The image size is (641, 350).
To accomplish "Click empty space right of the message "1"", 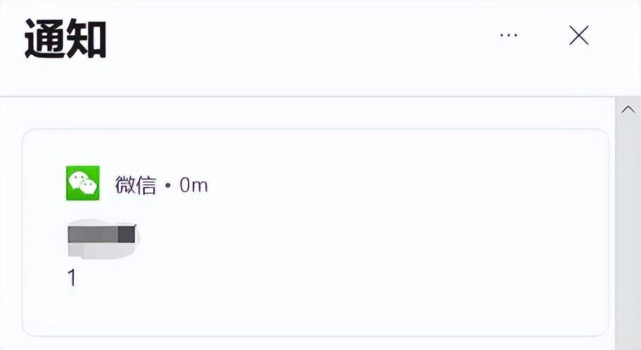I will click(316, 278).
